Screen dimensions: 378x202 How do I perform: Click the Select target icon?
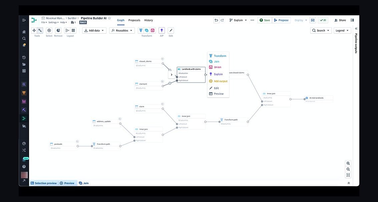[x=49, y=31]
